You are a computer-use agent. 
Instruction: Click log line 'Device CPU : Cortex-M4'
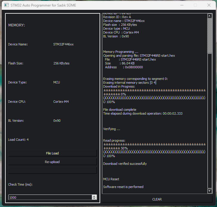pyautogui.click(x=121, y=32)
